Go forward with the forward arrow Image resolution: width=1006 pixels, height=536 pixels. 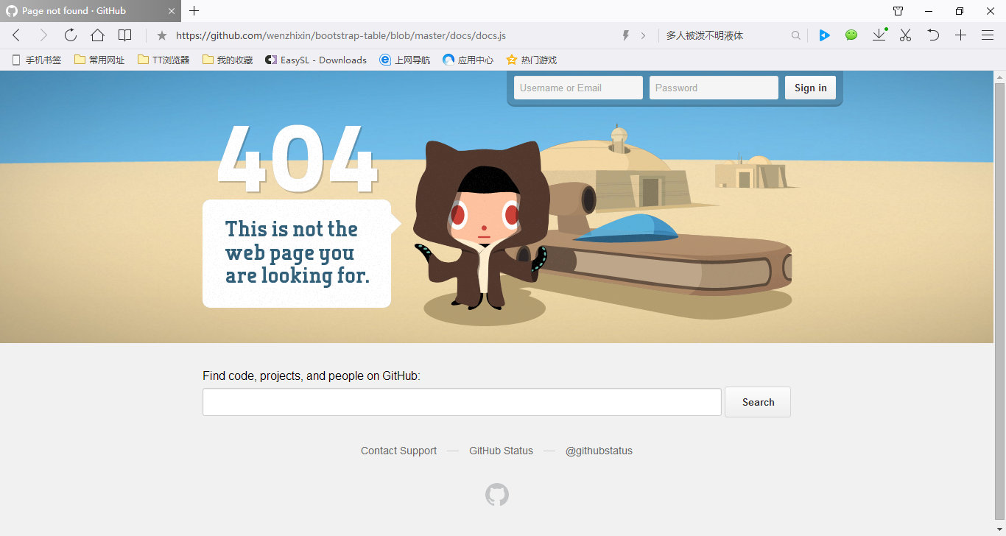point(43,35)
